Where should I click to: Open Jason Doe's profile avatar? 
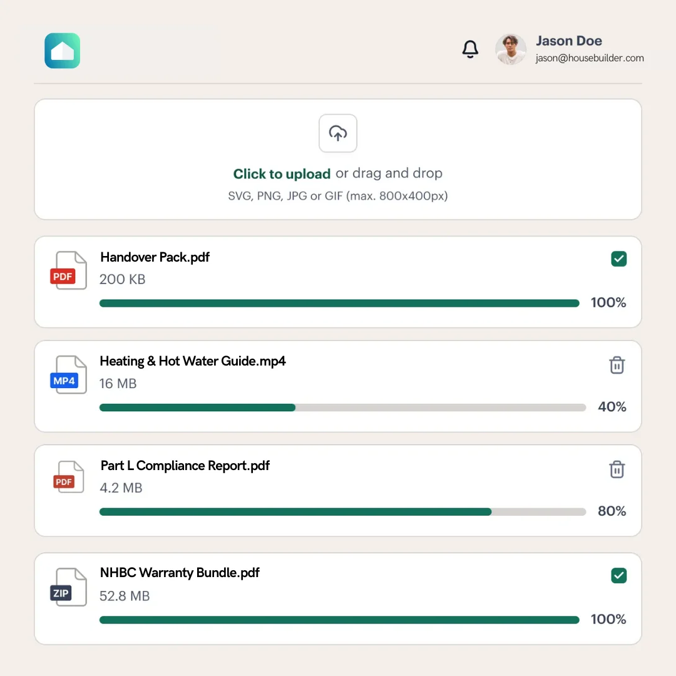511,49
